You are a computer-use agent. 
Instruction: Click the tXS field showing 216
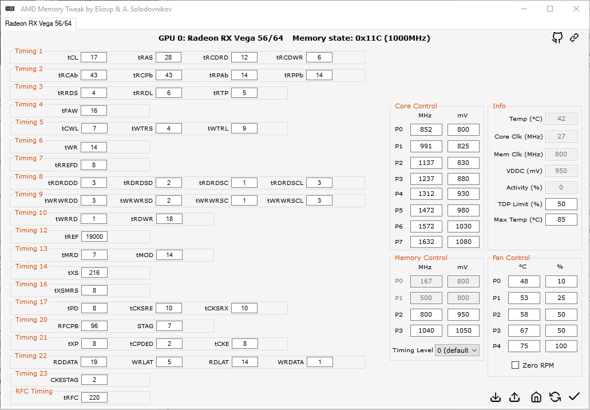tap(94, 273)
